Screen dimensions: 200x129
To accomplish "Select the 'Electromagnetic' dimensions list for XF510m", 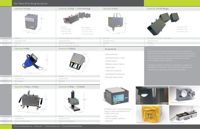I will (x=87, y=31).
